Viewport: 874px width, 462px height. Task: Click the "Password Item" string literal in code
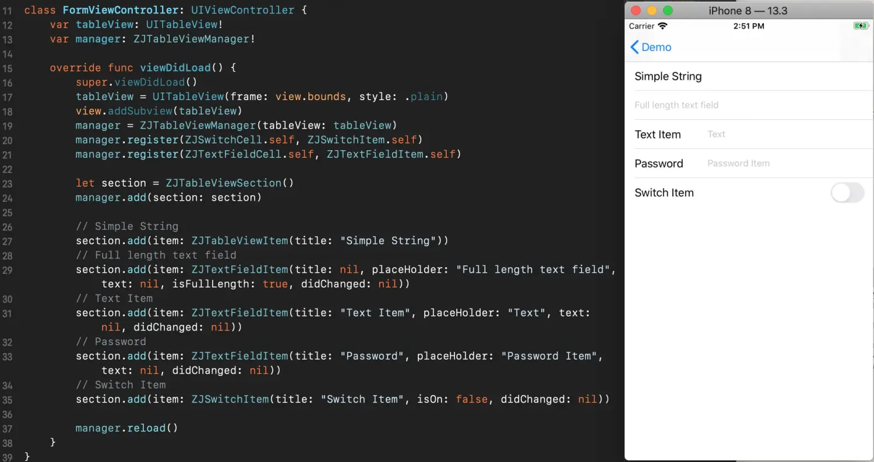[548, 356]
